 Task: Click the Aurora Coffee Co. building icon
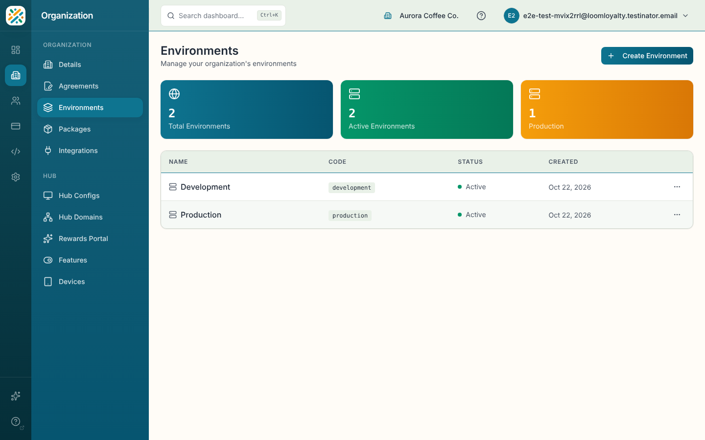[388, 16]
